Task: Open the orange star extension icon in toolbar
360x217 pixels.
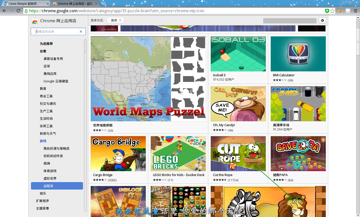Action: click(340, 11)
